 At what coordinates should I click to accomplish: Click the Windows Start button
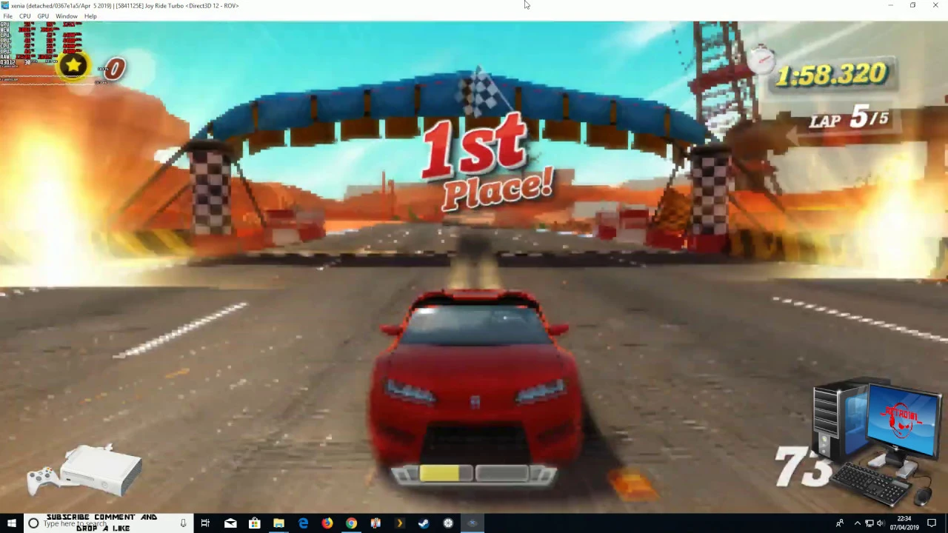click(x=12, y=523)
